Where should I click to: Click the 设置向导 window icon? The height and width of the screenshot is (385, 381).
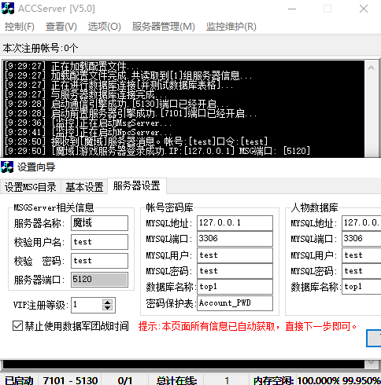click(x=7, y=167)
